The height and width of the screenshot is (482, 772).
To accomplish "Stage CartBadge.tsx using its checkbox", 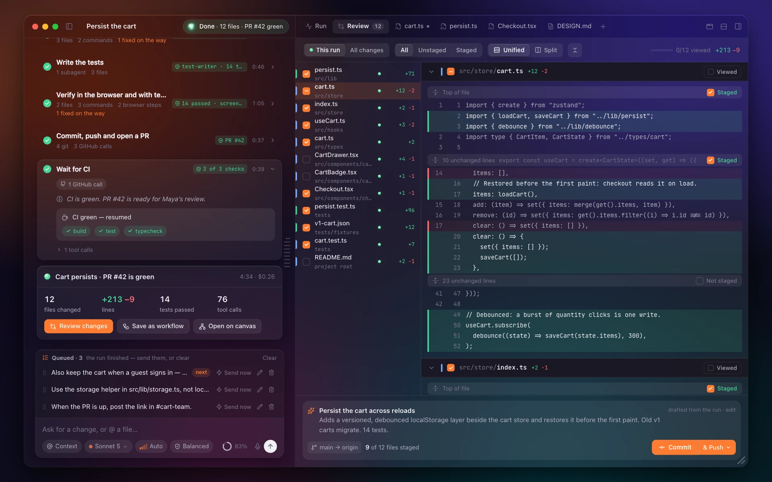I will coord(306,176).
